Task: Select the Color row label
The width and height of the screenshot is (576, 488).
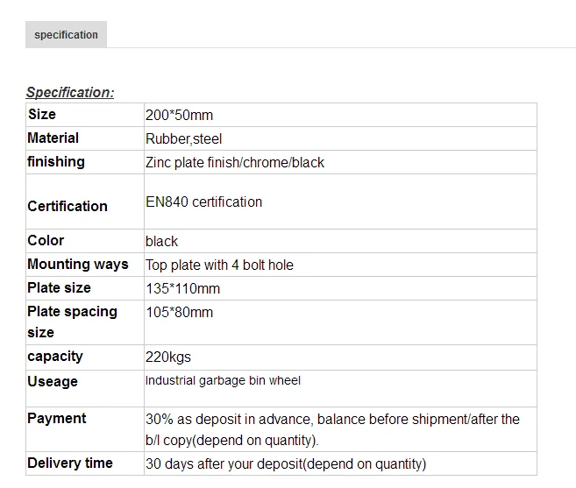Action: (46, 241)
